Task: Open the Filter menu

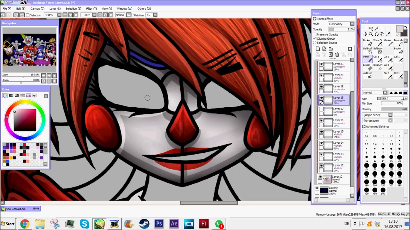Action: point(91,9)
